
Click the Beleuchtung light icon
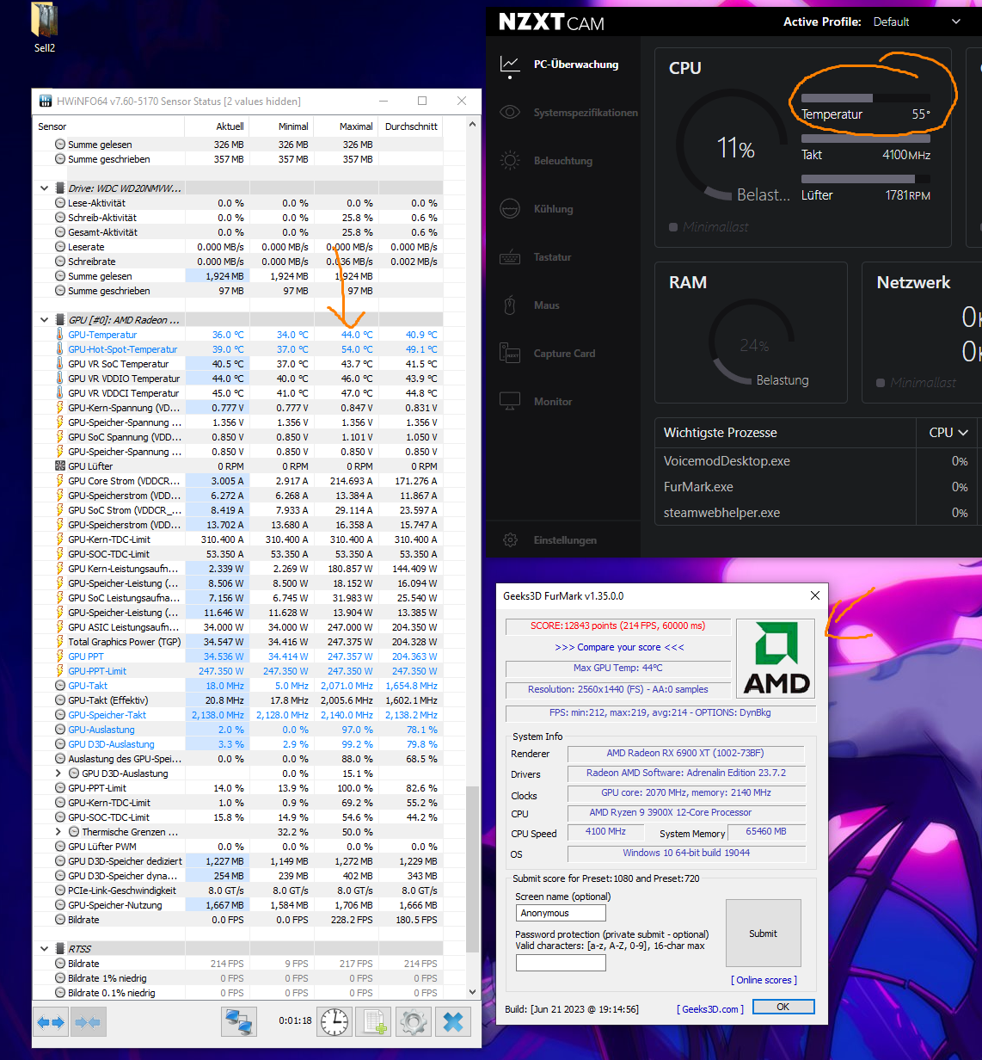click(510, 161)
